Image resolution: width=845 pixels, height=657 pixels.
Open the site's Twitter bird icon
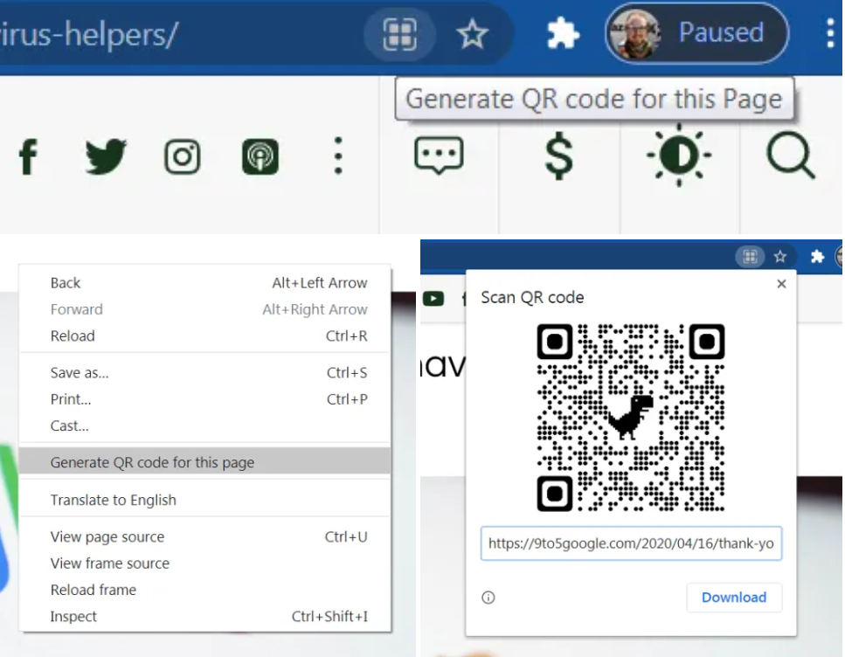coord(106,156)
